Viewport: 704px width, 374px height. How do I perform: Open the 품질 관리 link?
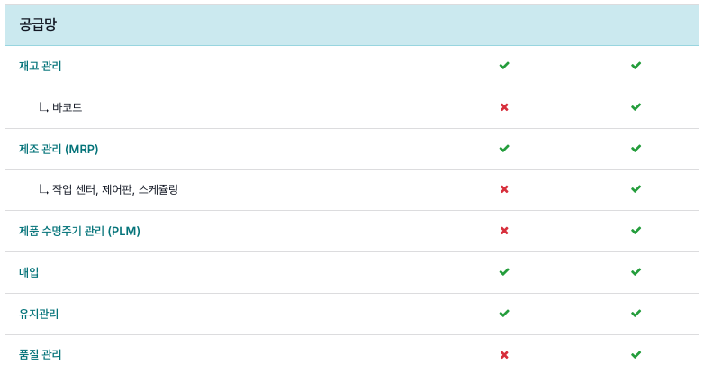click(x=40, y=355)
